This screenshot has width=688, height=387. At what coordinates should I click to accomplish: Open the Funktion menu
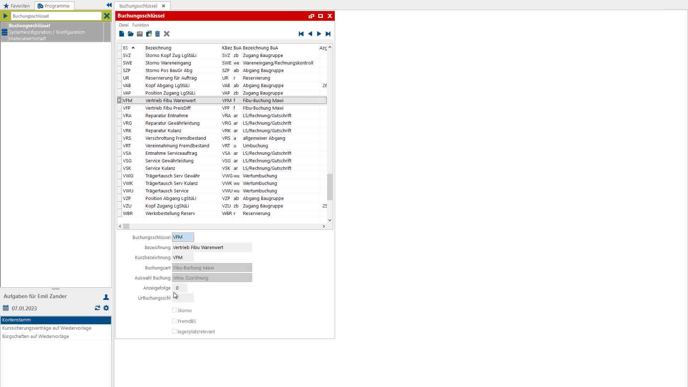[140, 25]
